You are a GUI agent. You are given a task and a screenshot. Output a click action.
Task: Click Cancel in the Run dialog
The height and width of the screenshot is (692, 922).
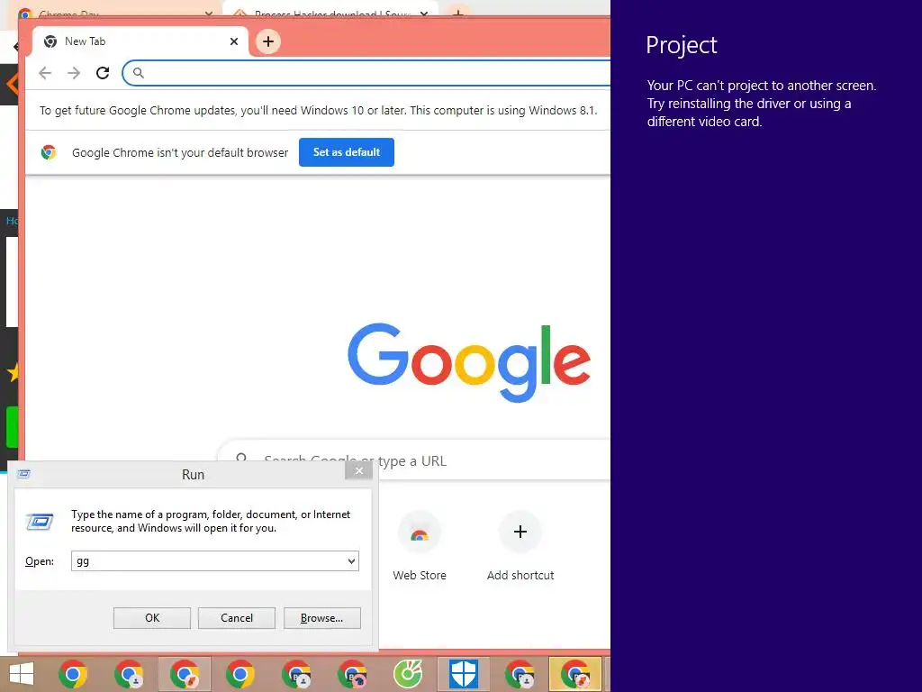point(237,618)
